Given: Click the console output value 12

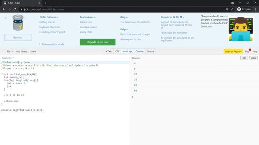Looking at the screenshot, I should click(136, 74).
